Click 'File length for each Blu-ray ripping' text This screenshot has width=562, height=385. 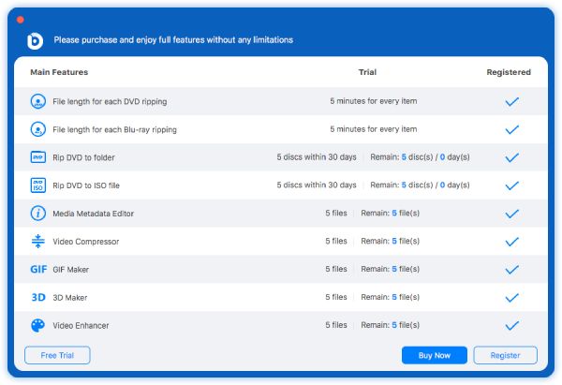[x=114, y=129]
